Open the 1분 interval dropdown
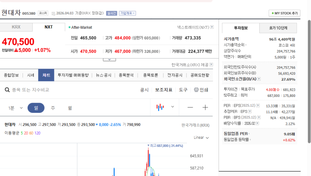Image resolution: width=311 pixels, height=176 pixels. pyautogui.click(x=16, y=108)
